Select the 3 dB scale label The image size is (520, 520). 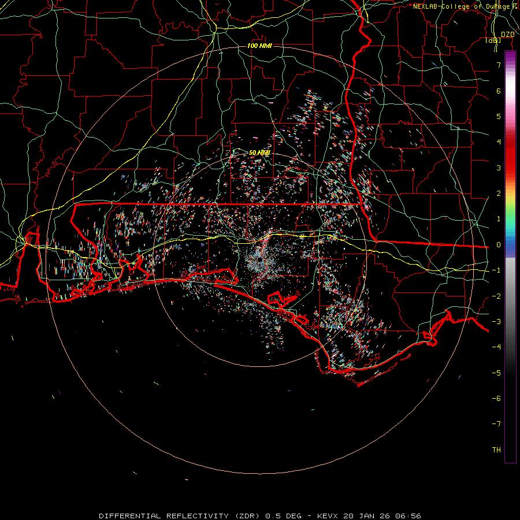pos(499,168)
